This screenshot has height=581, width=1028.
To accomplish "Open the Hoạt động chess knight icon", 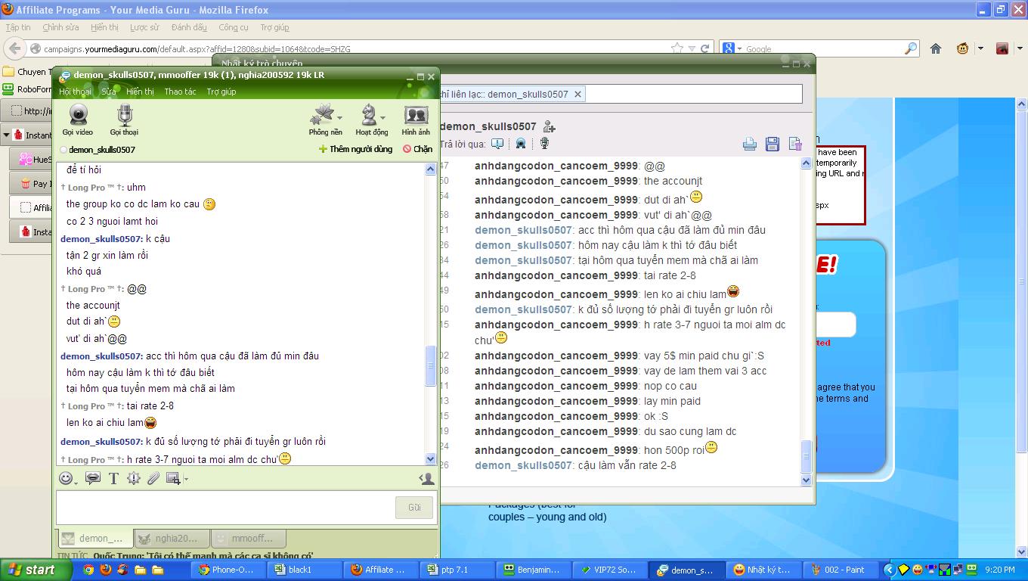I will point(368,115).
